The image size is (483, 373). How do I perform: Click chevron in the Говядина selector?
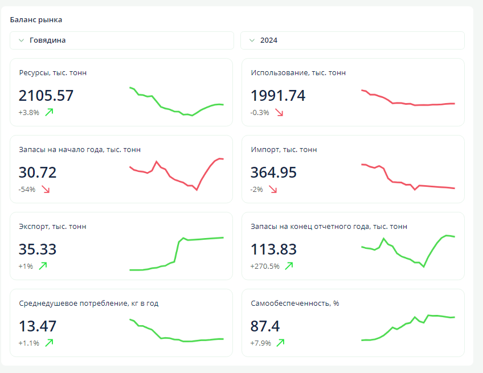click(21, 40)
